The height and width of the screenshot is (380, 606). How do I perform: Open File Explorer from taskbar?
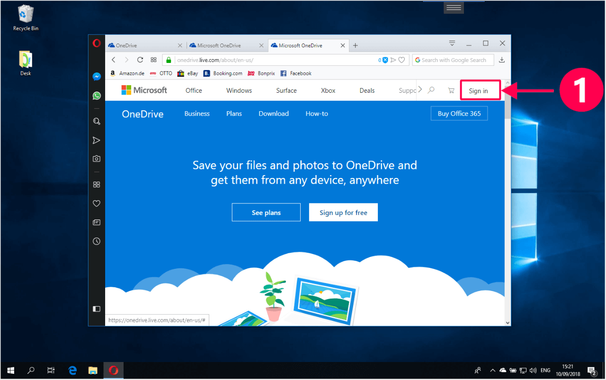coord(93,371)
